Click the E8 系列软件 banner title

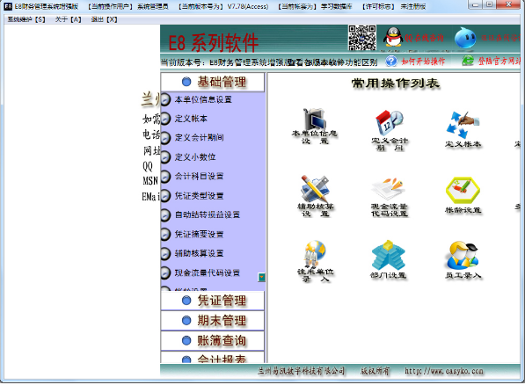click(x=213, y=43)
